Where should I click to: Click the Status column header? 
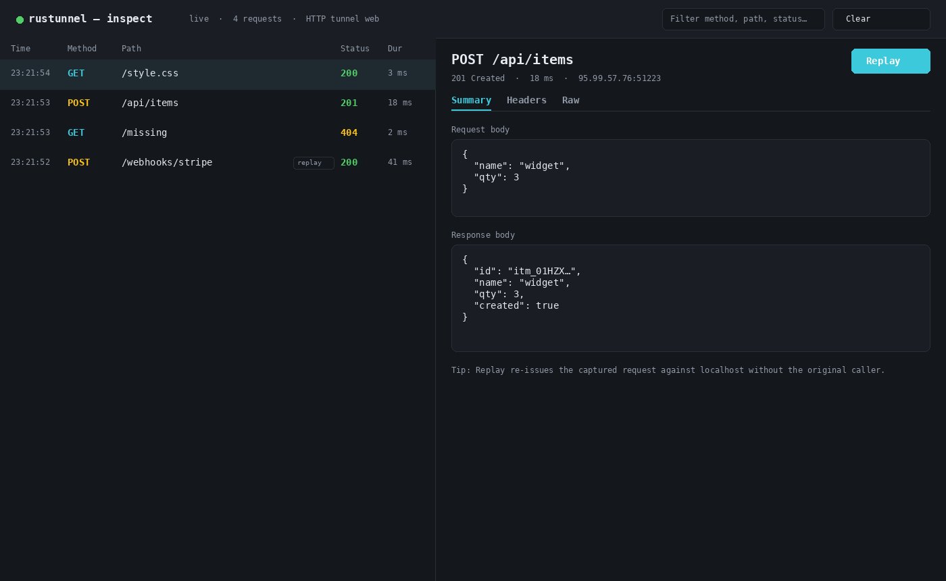(x=355, y=49)
